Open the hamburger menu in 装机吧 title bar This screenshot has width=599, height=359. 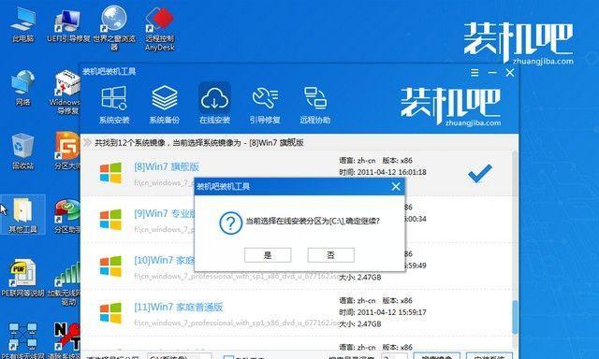pyautogui.click(x=475, y=73)
